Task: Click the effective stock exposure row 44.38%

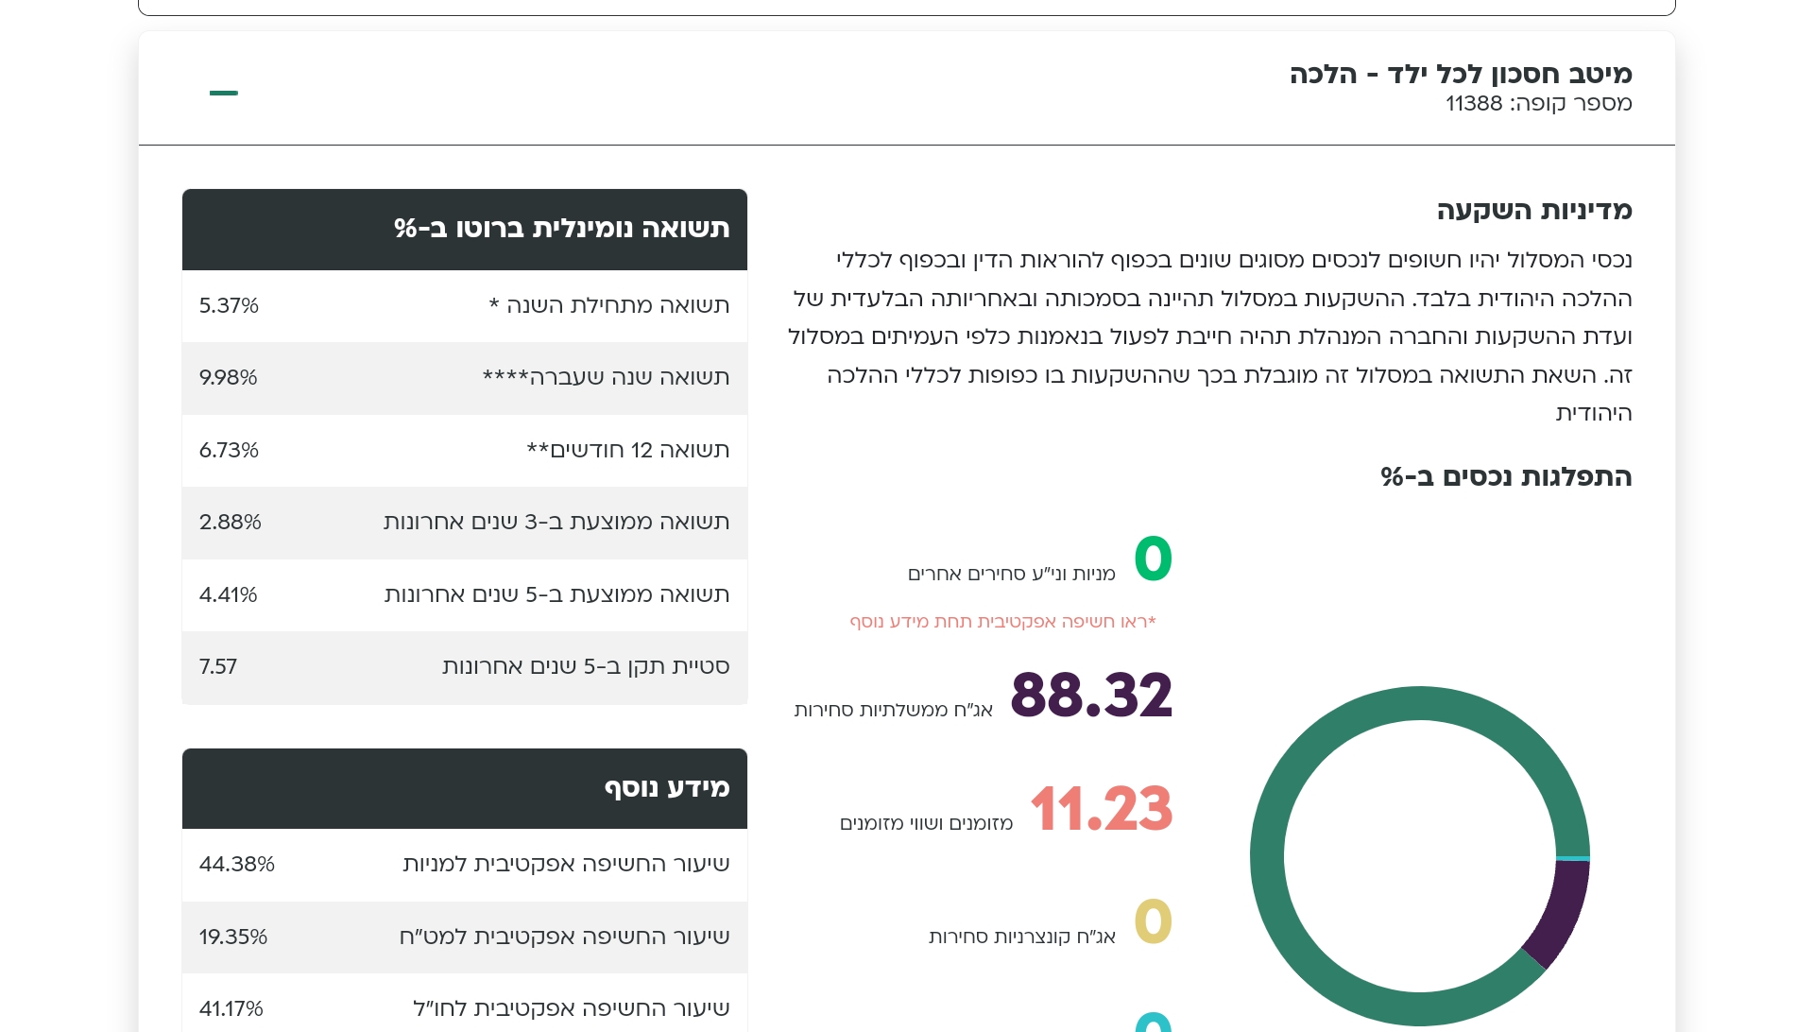Action: (465, 865)
